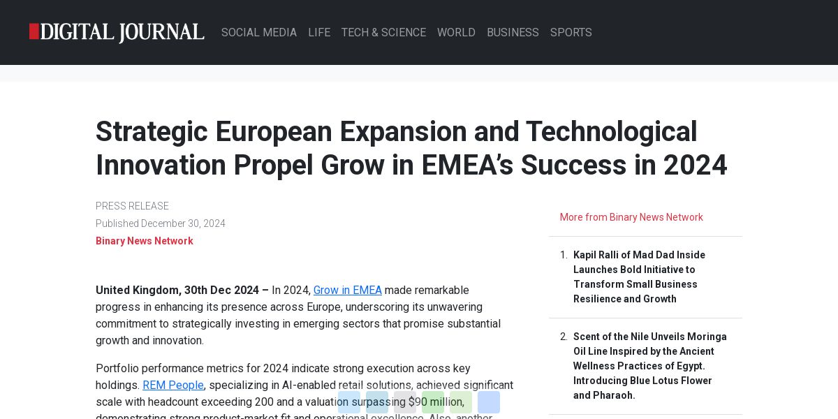
Task: Open the Binary News Network author link
Action: pos(145,241)
